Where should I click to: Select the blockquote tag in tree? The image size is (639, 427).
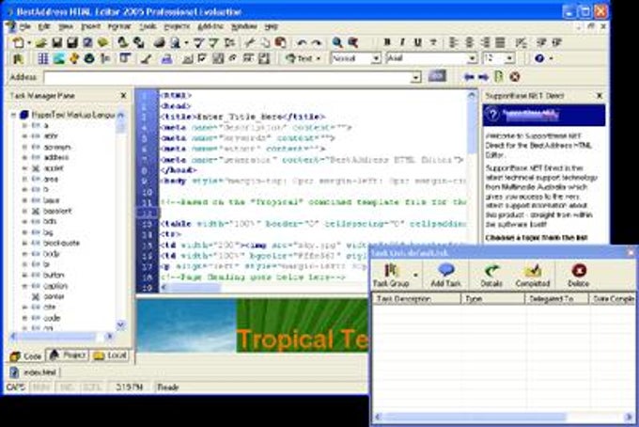61,243
